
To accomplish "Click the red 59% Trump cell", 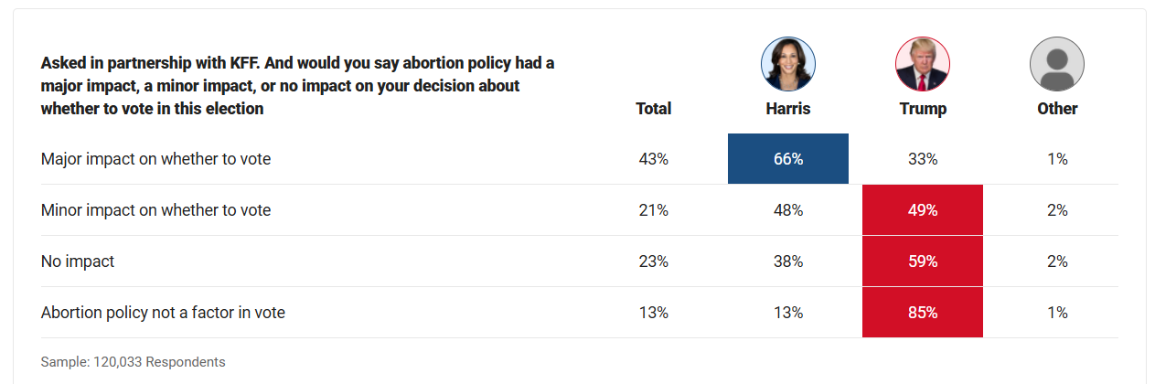I will pyautogui.click(x=923, y=261).
